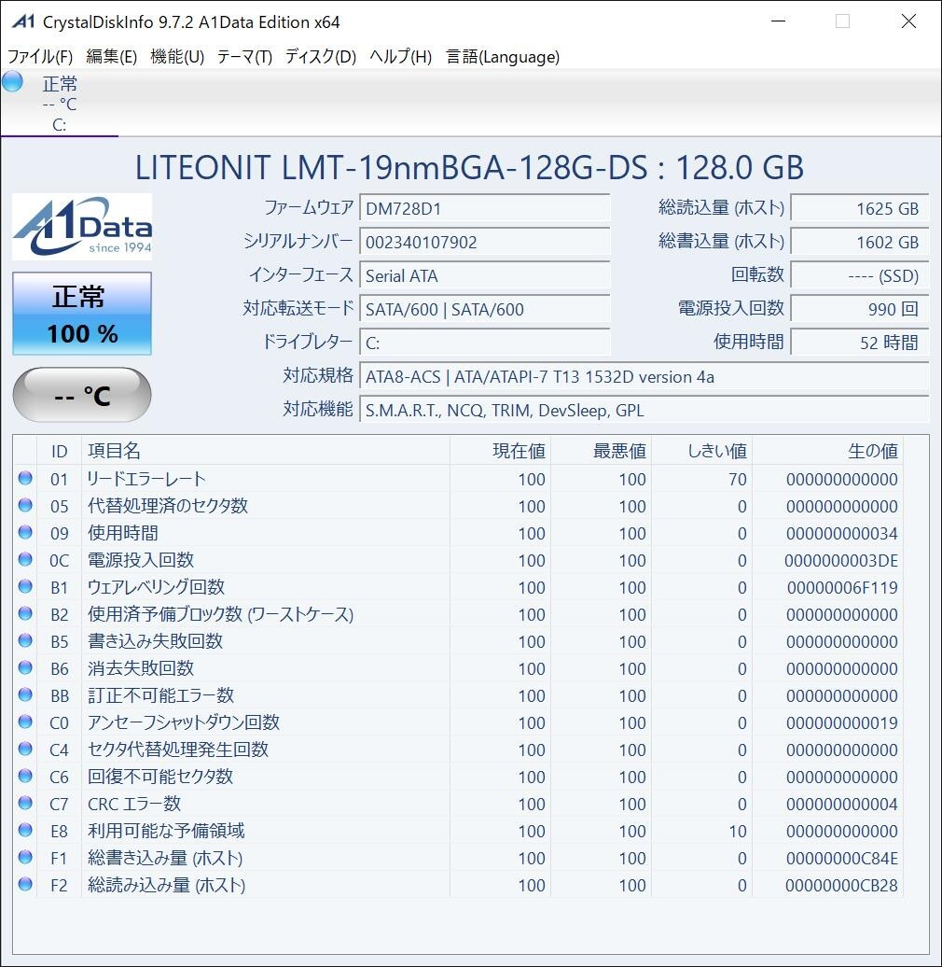Open the 言語(Language) menu
This screenshot has height=967, width=942.
tap(503, 57)
